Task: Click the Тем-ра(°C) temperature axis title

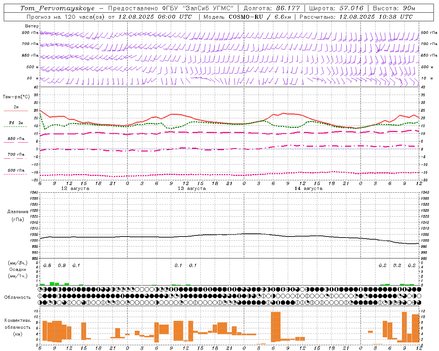Action: point(16,97)
